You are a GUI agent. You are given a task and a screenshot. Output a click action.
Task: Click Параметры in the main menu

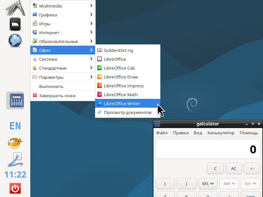coord(63,77)
